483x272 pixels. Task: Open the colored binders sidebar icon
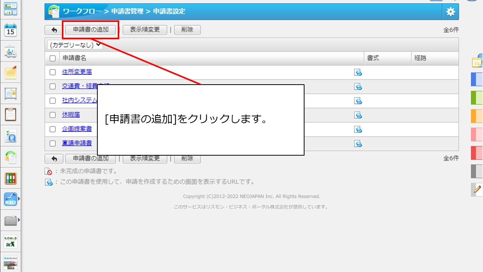coord(11,178)
